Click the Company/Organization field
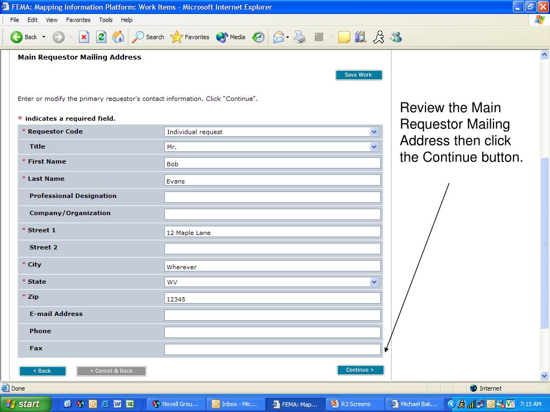The width and height of the screenshot is (550, 412). point(272,215)
